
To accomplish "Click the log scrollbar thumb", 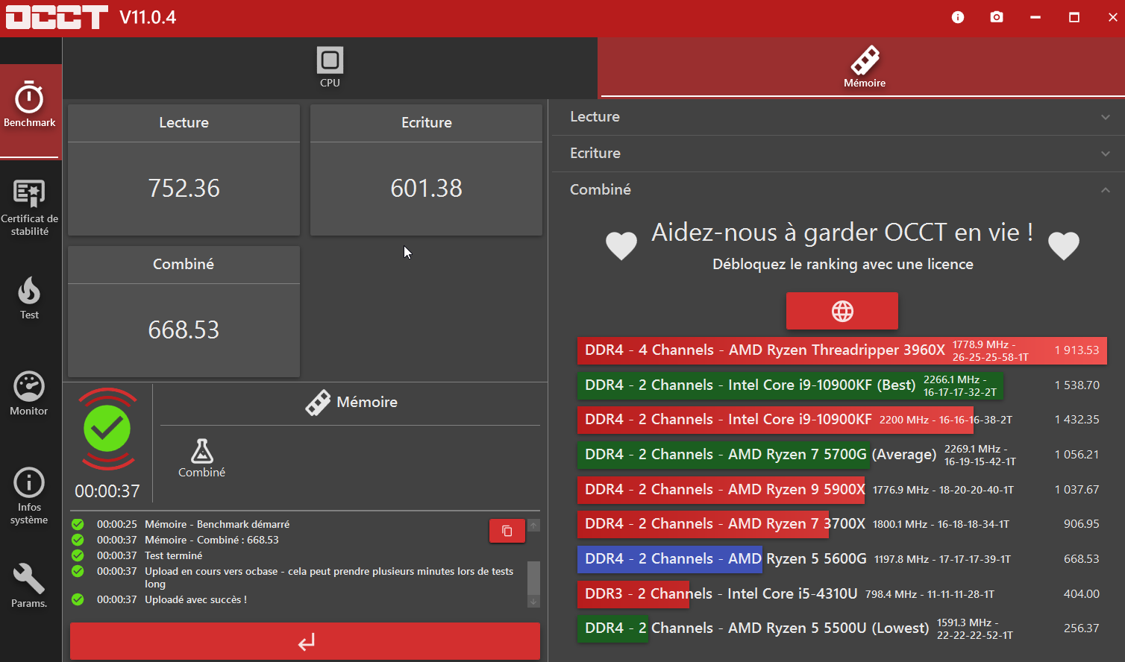I will pos(533,578).
